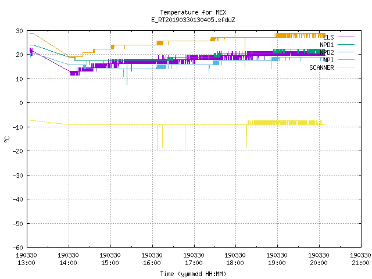Click the green NPD1 downward spike near 15:20

pyautogui.click(x=127, y=73)
